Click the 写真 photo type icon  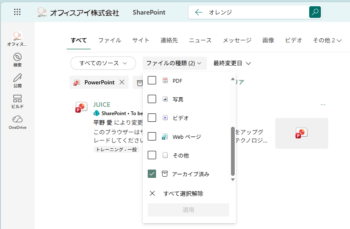tap(165, 99)
